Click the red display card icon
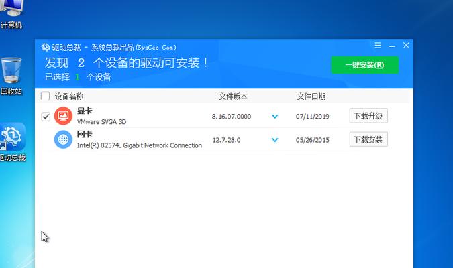This screenshot has width=453, height=268. [63, 116]
